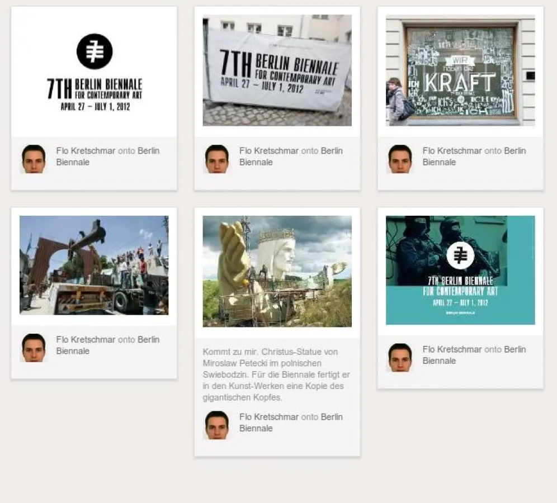
Task: Open the black-on-white 7th Berlin Biennale logo pin
Action: coord(94,73)
